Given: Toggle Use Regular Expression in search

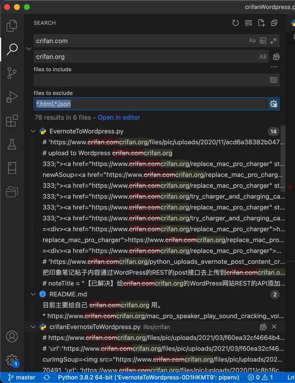Looking at the screenshot, I should pos(273,41).
